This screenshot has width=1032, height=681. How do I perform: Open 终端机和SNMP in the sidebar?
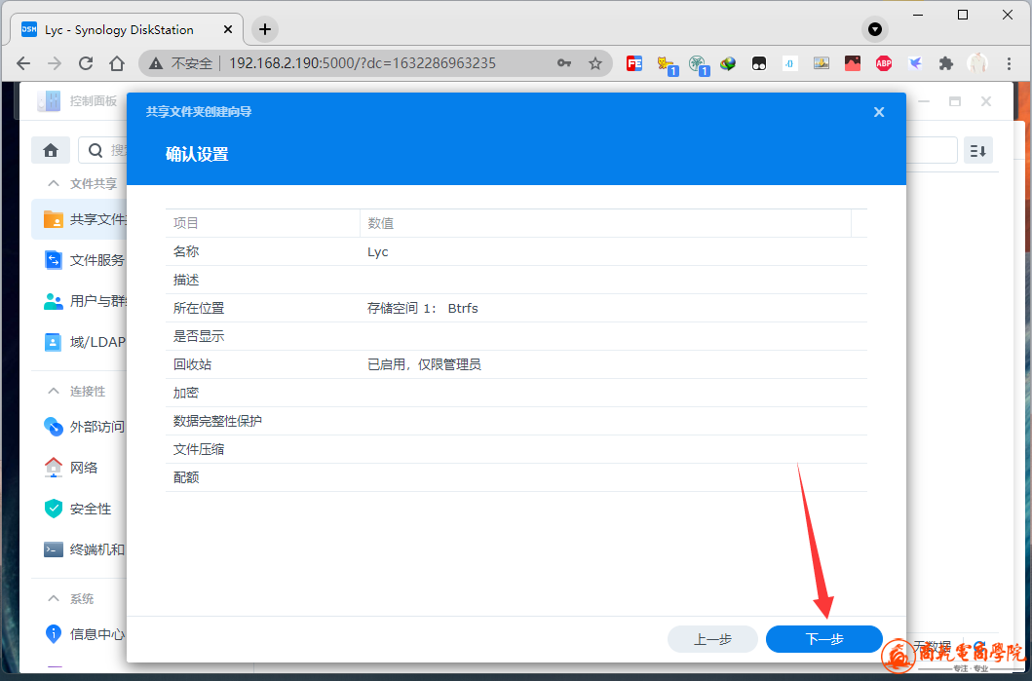point(79,549)
